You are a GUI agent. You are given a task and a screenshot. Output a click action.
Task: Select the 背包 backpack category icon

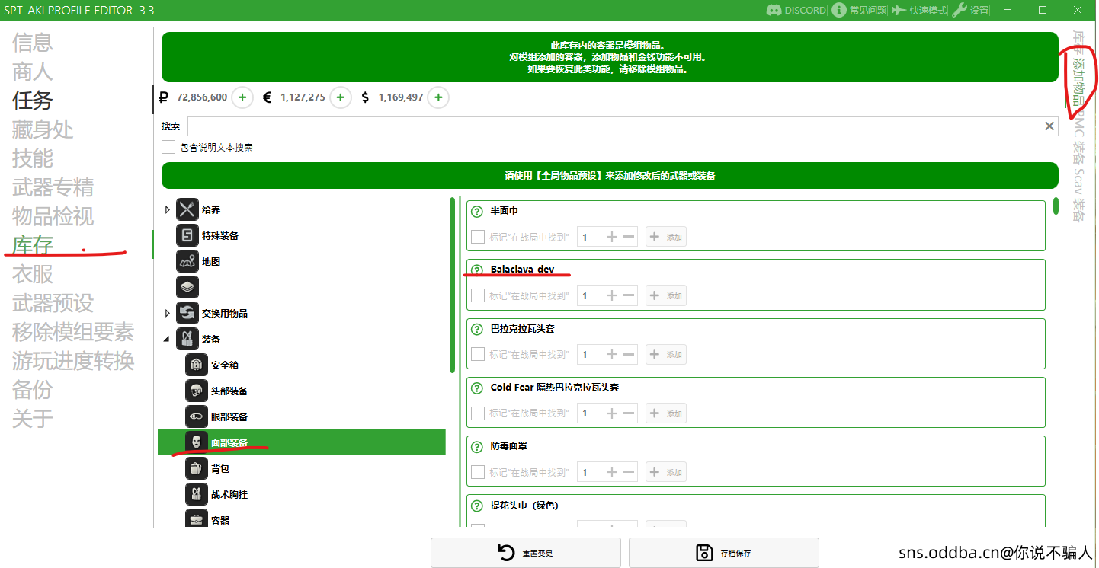point(197,468)
